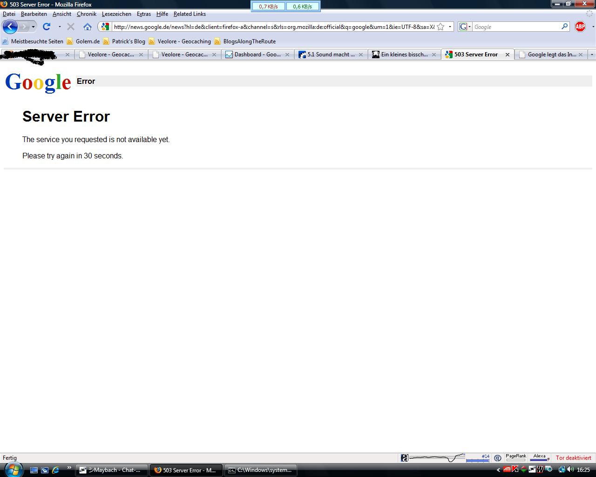596x477 pixels.
Task: Open the PageRank indicator in status bar
Action: pyautogui.click(x=516, y=457)
